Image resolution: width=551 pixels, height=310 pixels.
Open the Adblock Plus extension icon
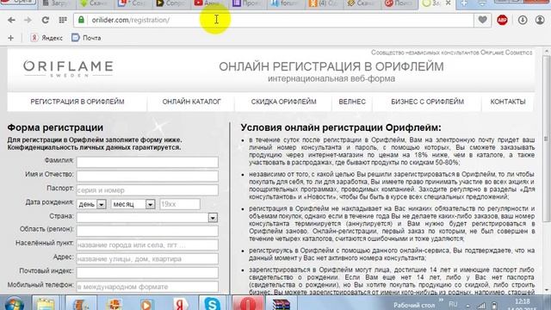(x=502, y=20)
